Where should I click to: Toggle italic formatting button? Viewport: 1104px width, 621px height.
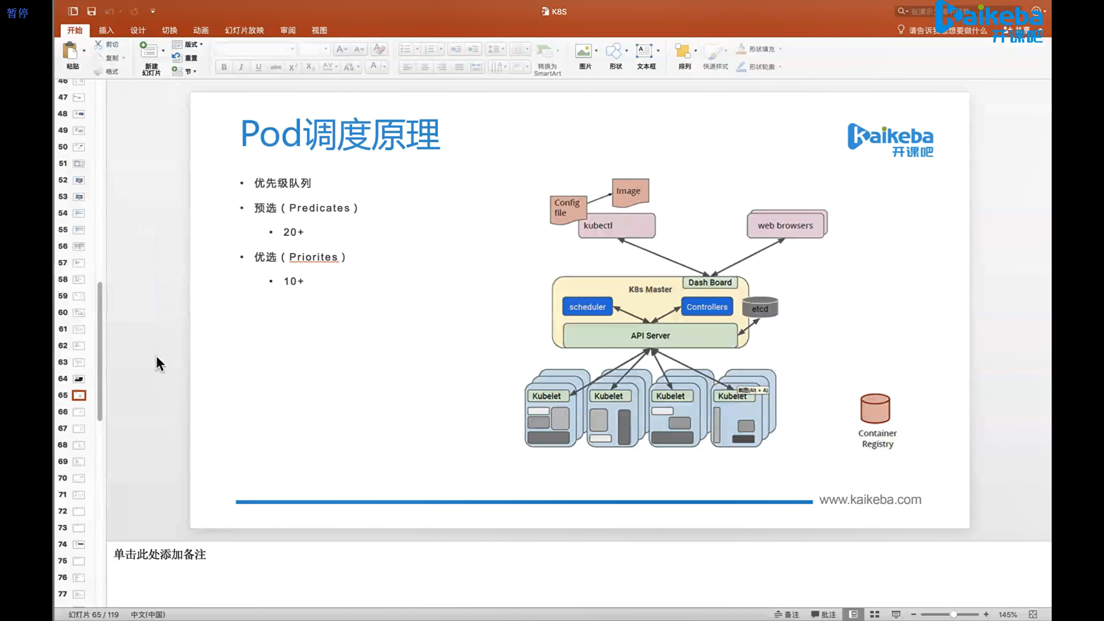[241, 67]
